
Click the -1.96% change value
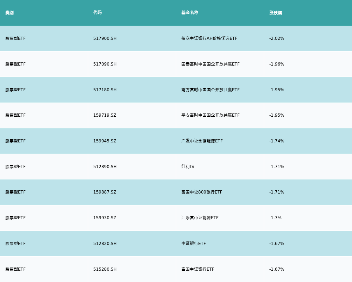(277, 64)
